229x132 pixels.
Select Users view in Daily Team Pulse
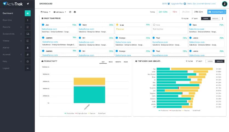pos(205,19)
